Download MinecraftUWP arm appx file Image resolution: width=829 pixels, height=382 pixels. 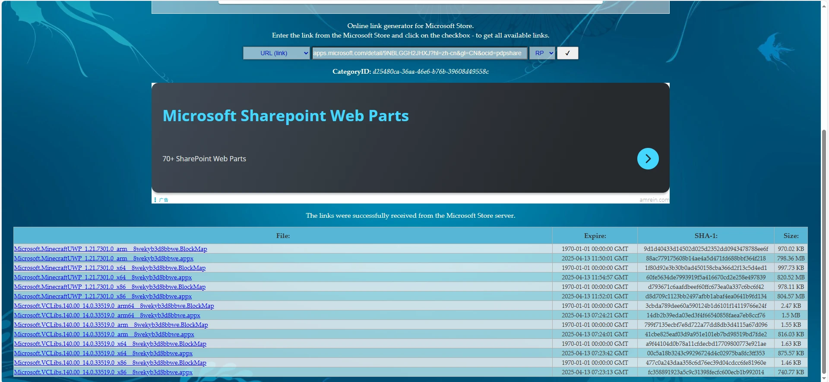(104, 258)
